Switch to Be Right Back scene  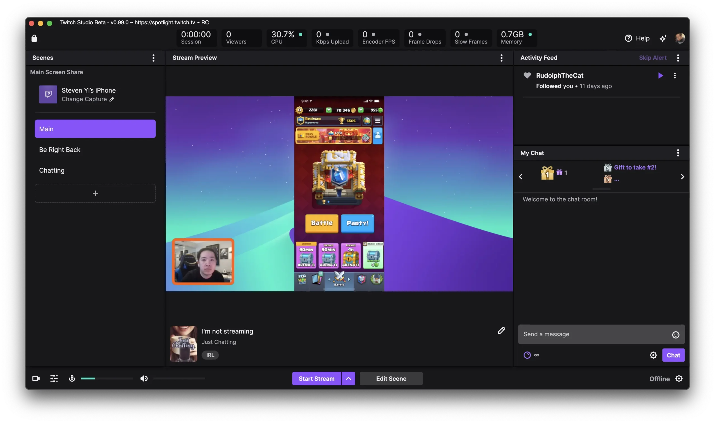point(95,150)
